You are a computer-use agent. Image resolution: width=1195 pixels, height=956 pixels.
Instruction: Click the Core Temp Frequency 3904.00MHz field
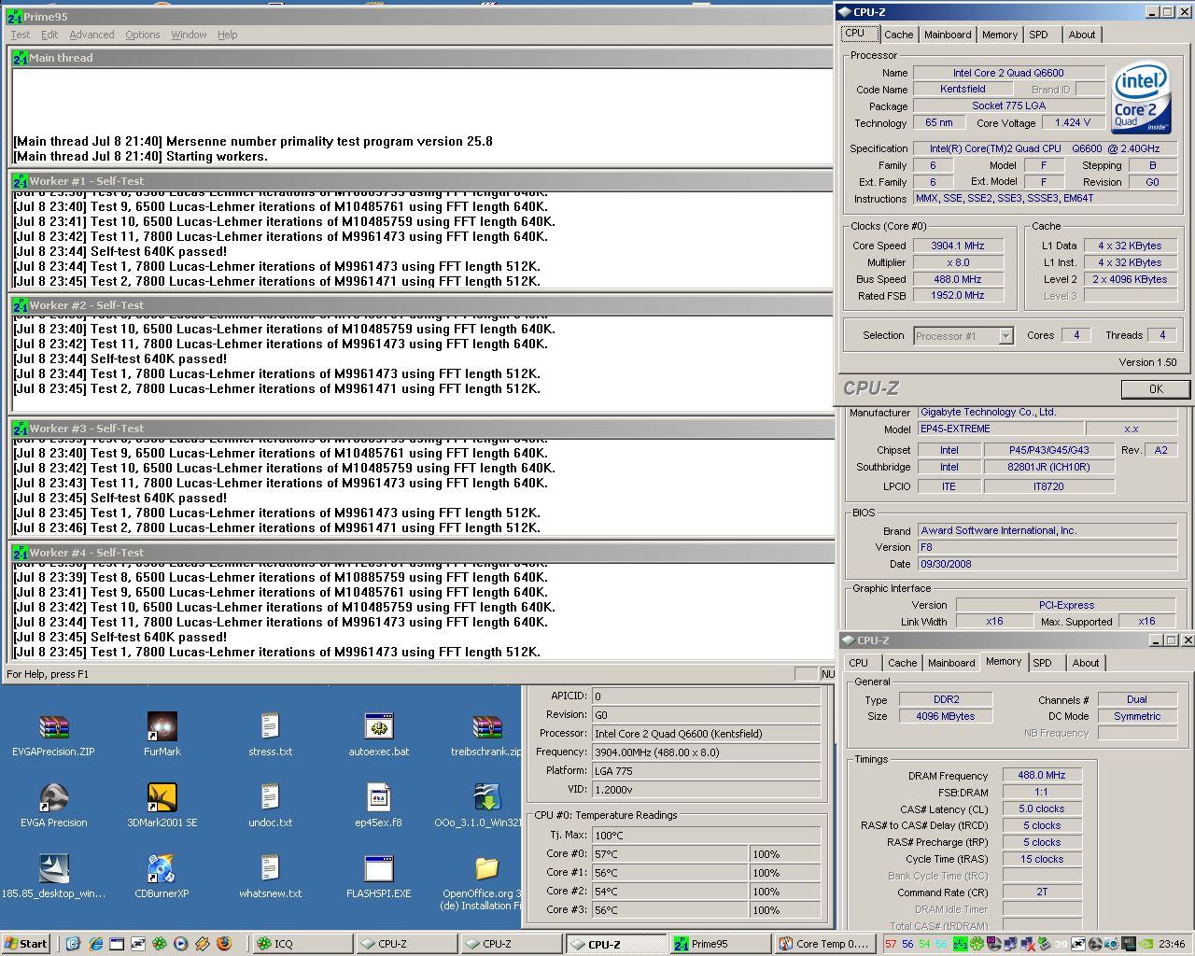(707, 752)
